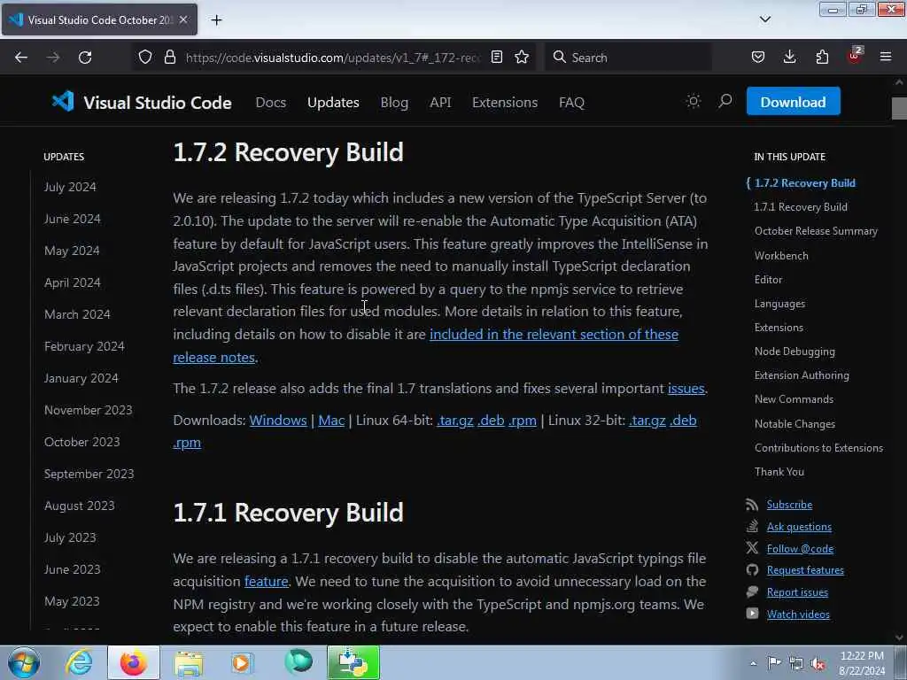Viewport: 907px width, 680px height.
Task: Open the API navigation item
Action: [440, 103]
